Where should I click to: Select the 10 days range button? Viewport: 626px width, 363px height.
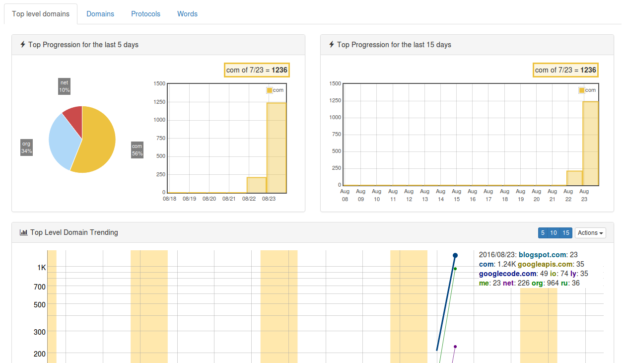pos(554,233)
